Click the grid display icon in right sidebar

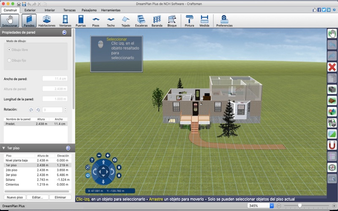pos(332,134)
